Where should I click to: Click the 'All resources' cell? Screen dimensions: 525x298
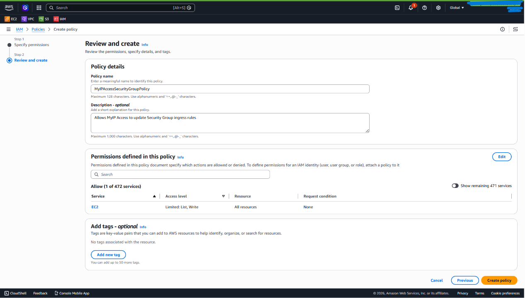[245, 207]
